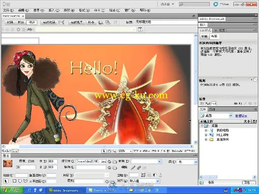This screenshot has height=194, width=259.
Task: Open the 类 (Class) dropdown
Action: (187, 162)
